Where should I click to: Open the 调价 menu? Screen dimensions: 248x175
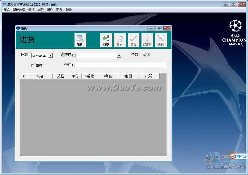[x=50, y=10]
